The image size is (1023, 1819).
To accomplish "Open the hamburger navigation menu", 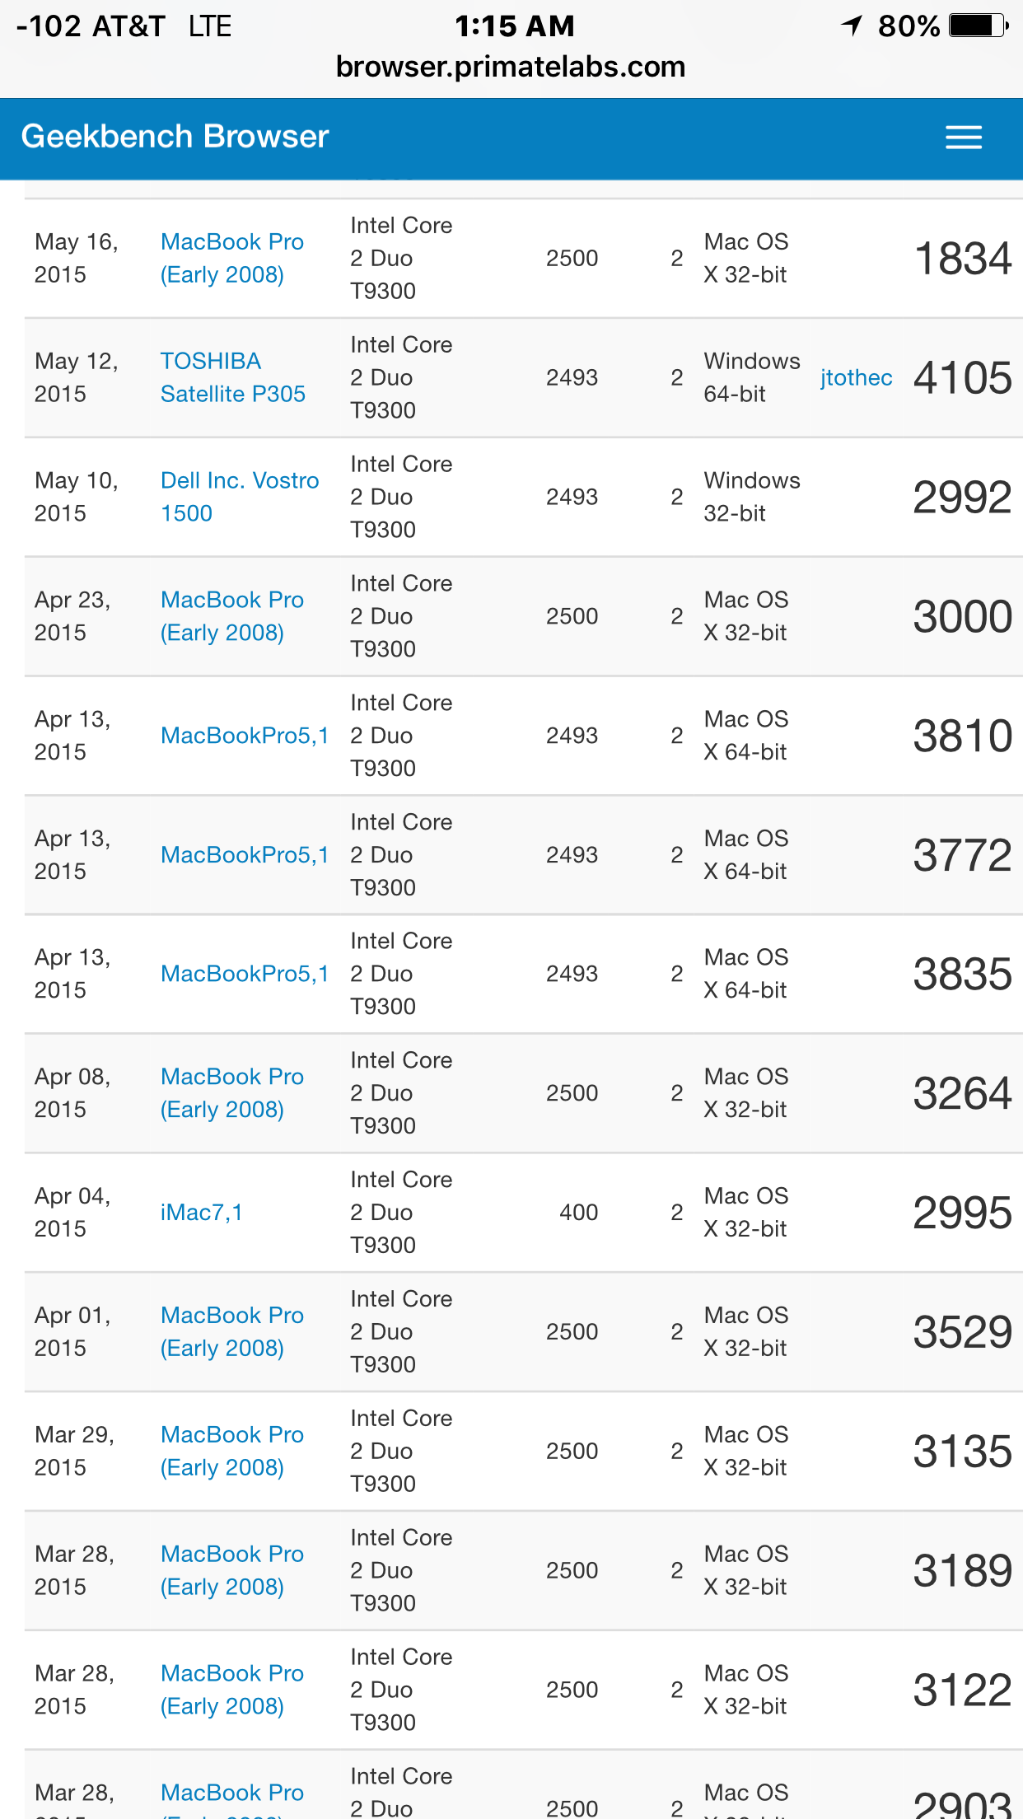I will 963,137.
